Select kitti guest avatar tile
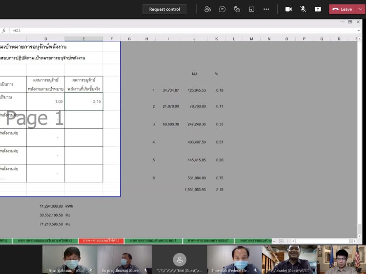 (x=180, y=259)
